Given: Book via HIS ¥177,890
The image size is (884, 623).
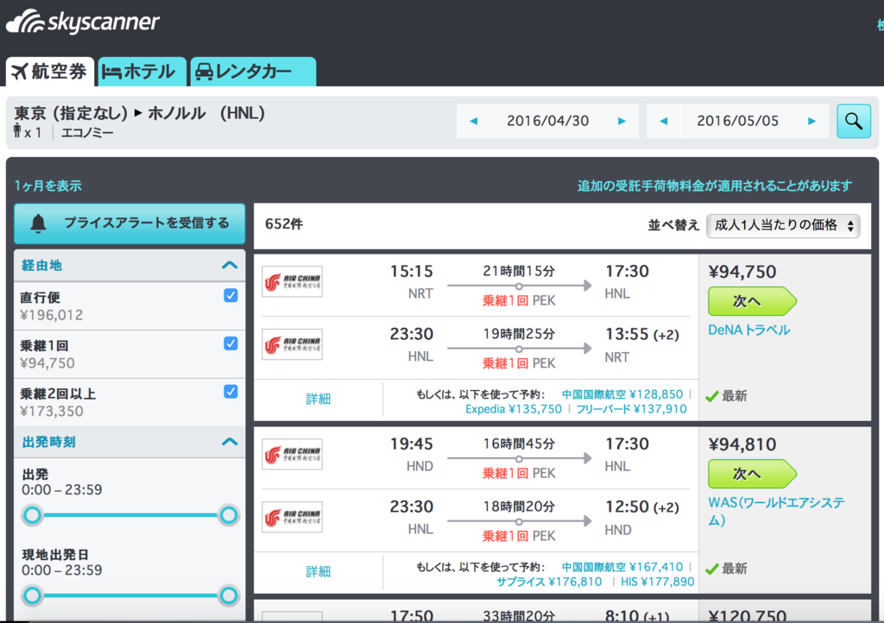Looking at the screenshot, I should [657, 582].
